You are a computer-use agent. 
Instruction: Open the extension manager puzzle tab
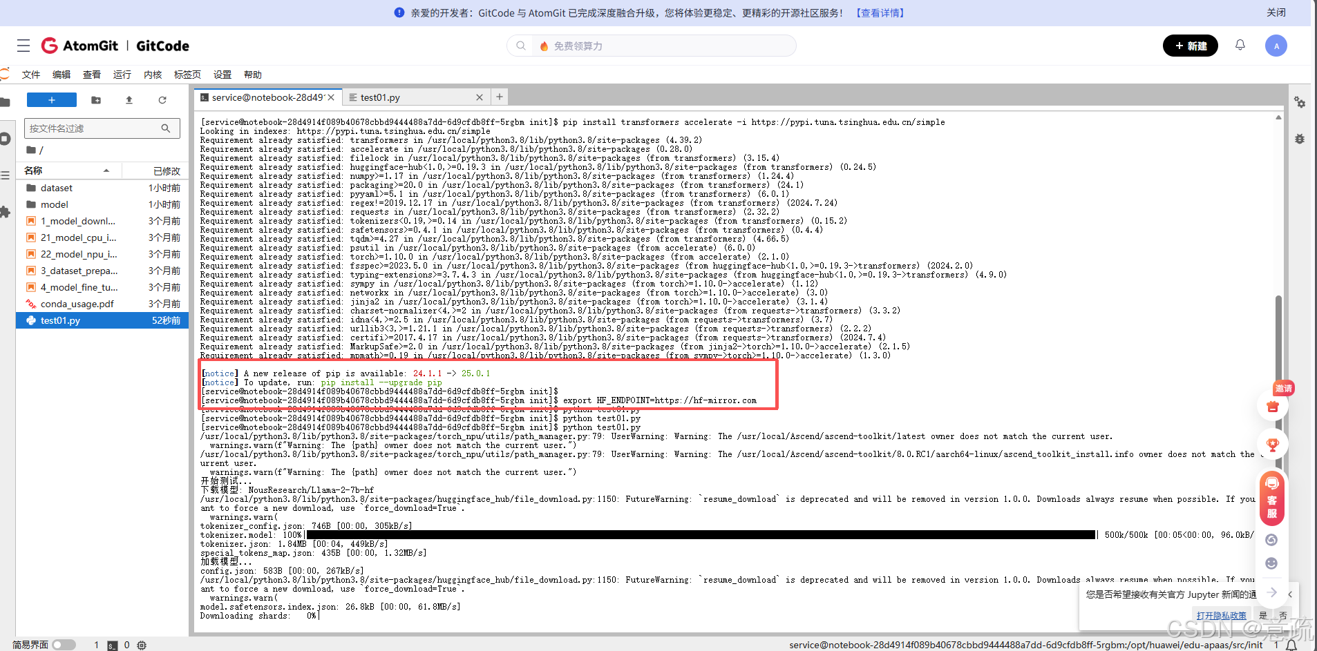click(x=5, y=212)
